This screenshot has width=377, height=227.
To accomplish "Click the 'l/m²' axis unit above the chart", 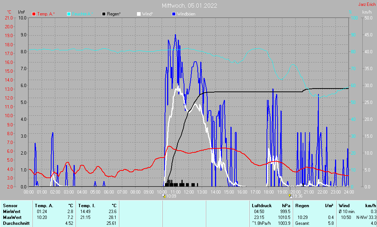I will (21, 12).
